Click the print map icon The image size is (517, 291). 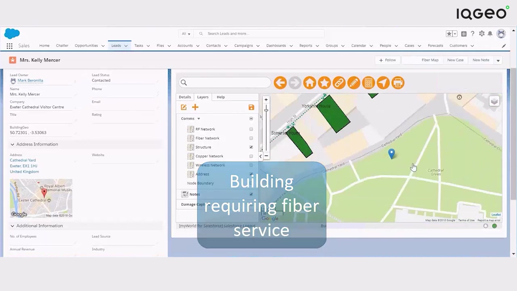[x=398, y=83]
